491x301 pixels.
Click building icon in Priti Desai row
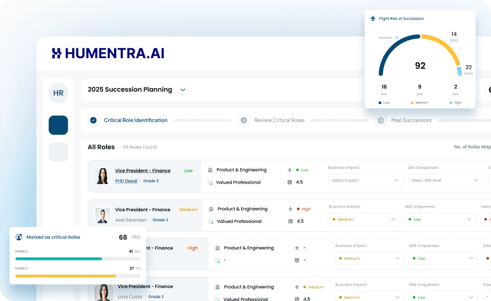[210, 170]
